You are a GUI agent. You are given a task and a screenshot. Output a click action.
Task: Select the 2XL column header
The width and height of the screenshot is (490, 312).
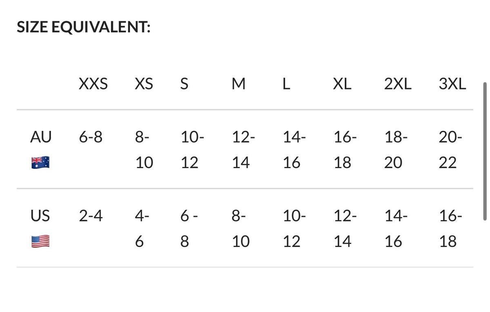click(398, 84)
